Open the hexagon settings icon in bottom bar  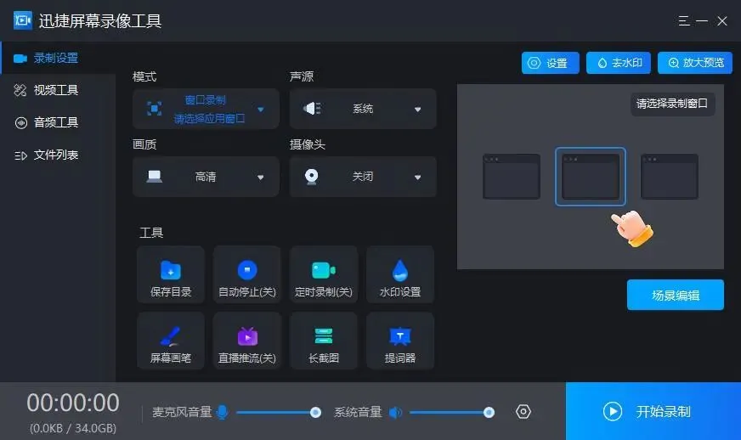coord(523,412)
